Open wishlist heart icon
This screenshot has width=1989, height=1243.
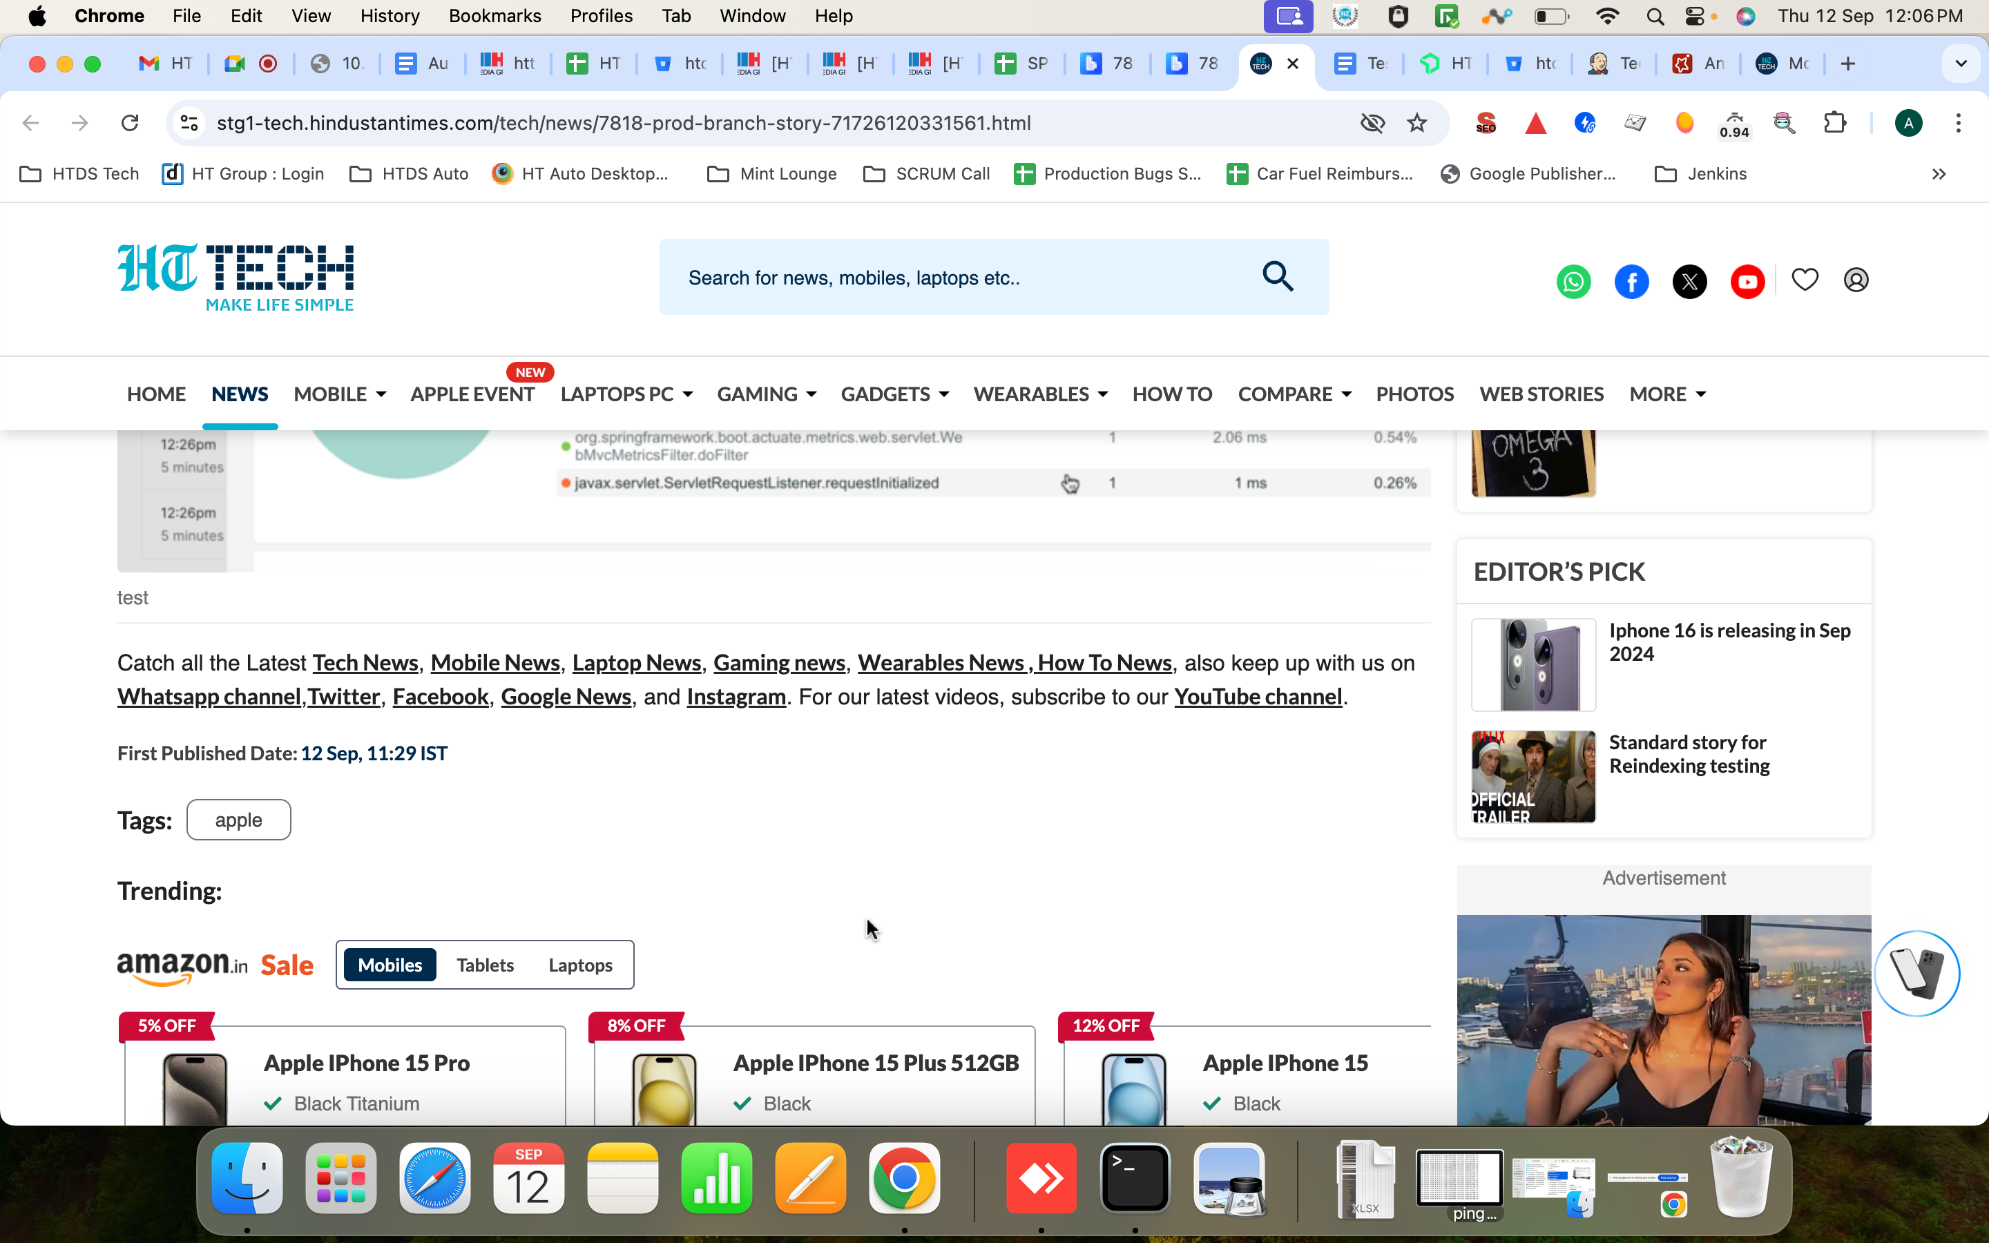tap(1805, 280)
